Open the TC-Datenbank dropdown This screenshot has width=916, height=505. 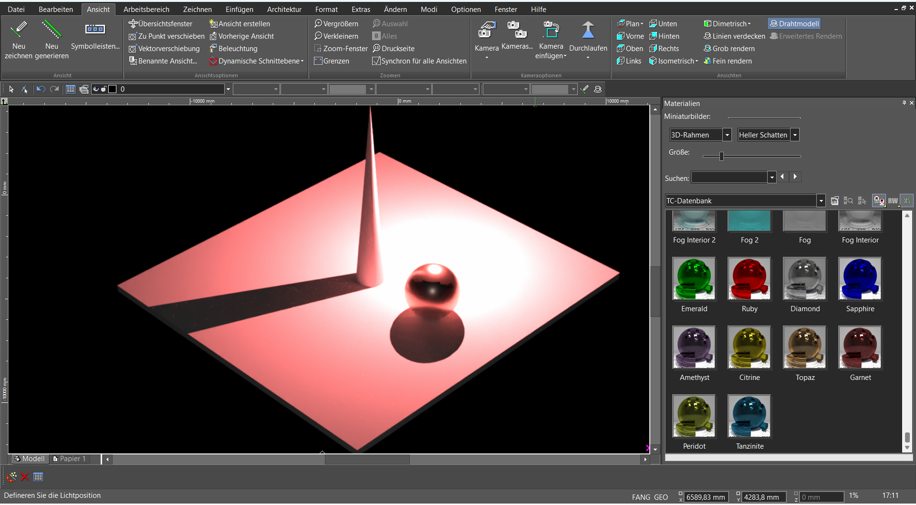[821, 200]
